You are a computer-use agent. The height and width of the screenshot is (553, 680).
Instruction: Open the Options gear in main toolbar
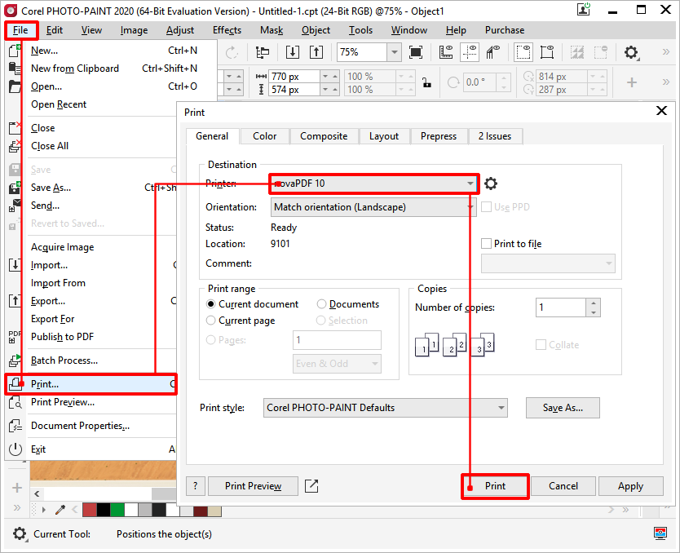point(631,52)
